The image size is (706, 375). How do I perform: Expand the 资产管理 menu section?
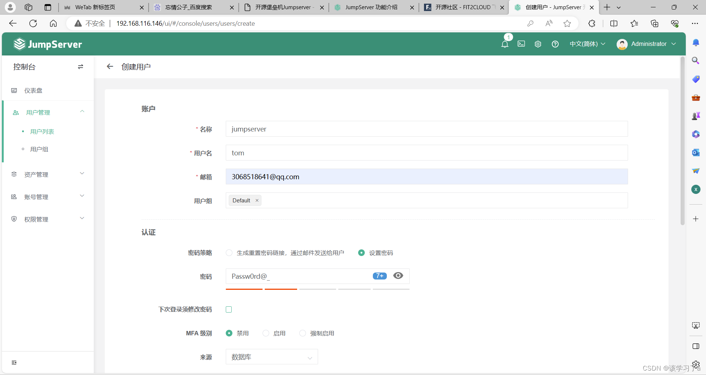(82, 174)
